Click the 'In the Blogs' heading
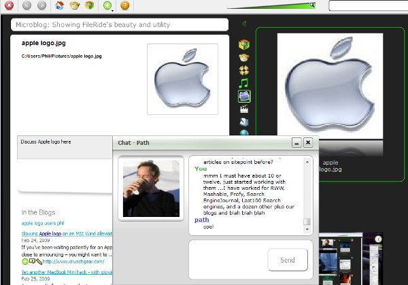408x285 pixels. coord(38,212)
